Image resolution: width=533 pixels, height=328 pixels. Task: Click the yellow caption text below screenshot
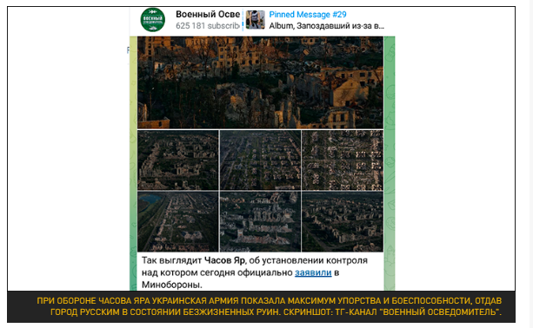pos(270,306)
